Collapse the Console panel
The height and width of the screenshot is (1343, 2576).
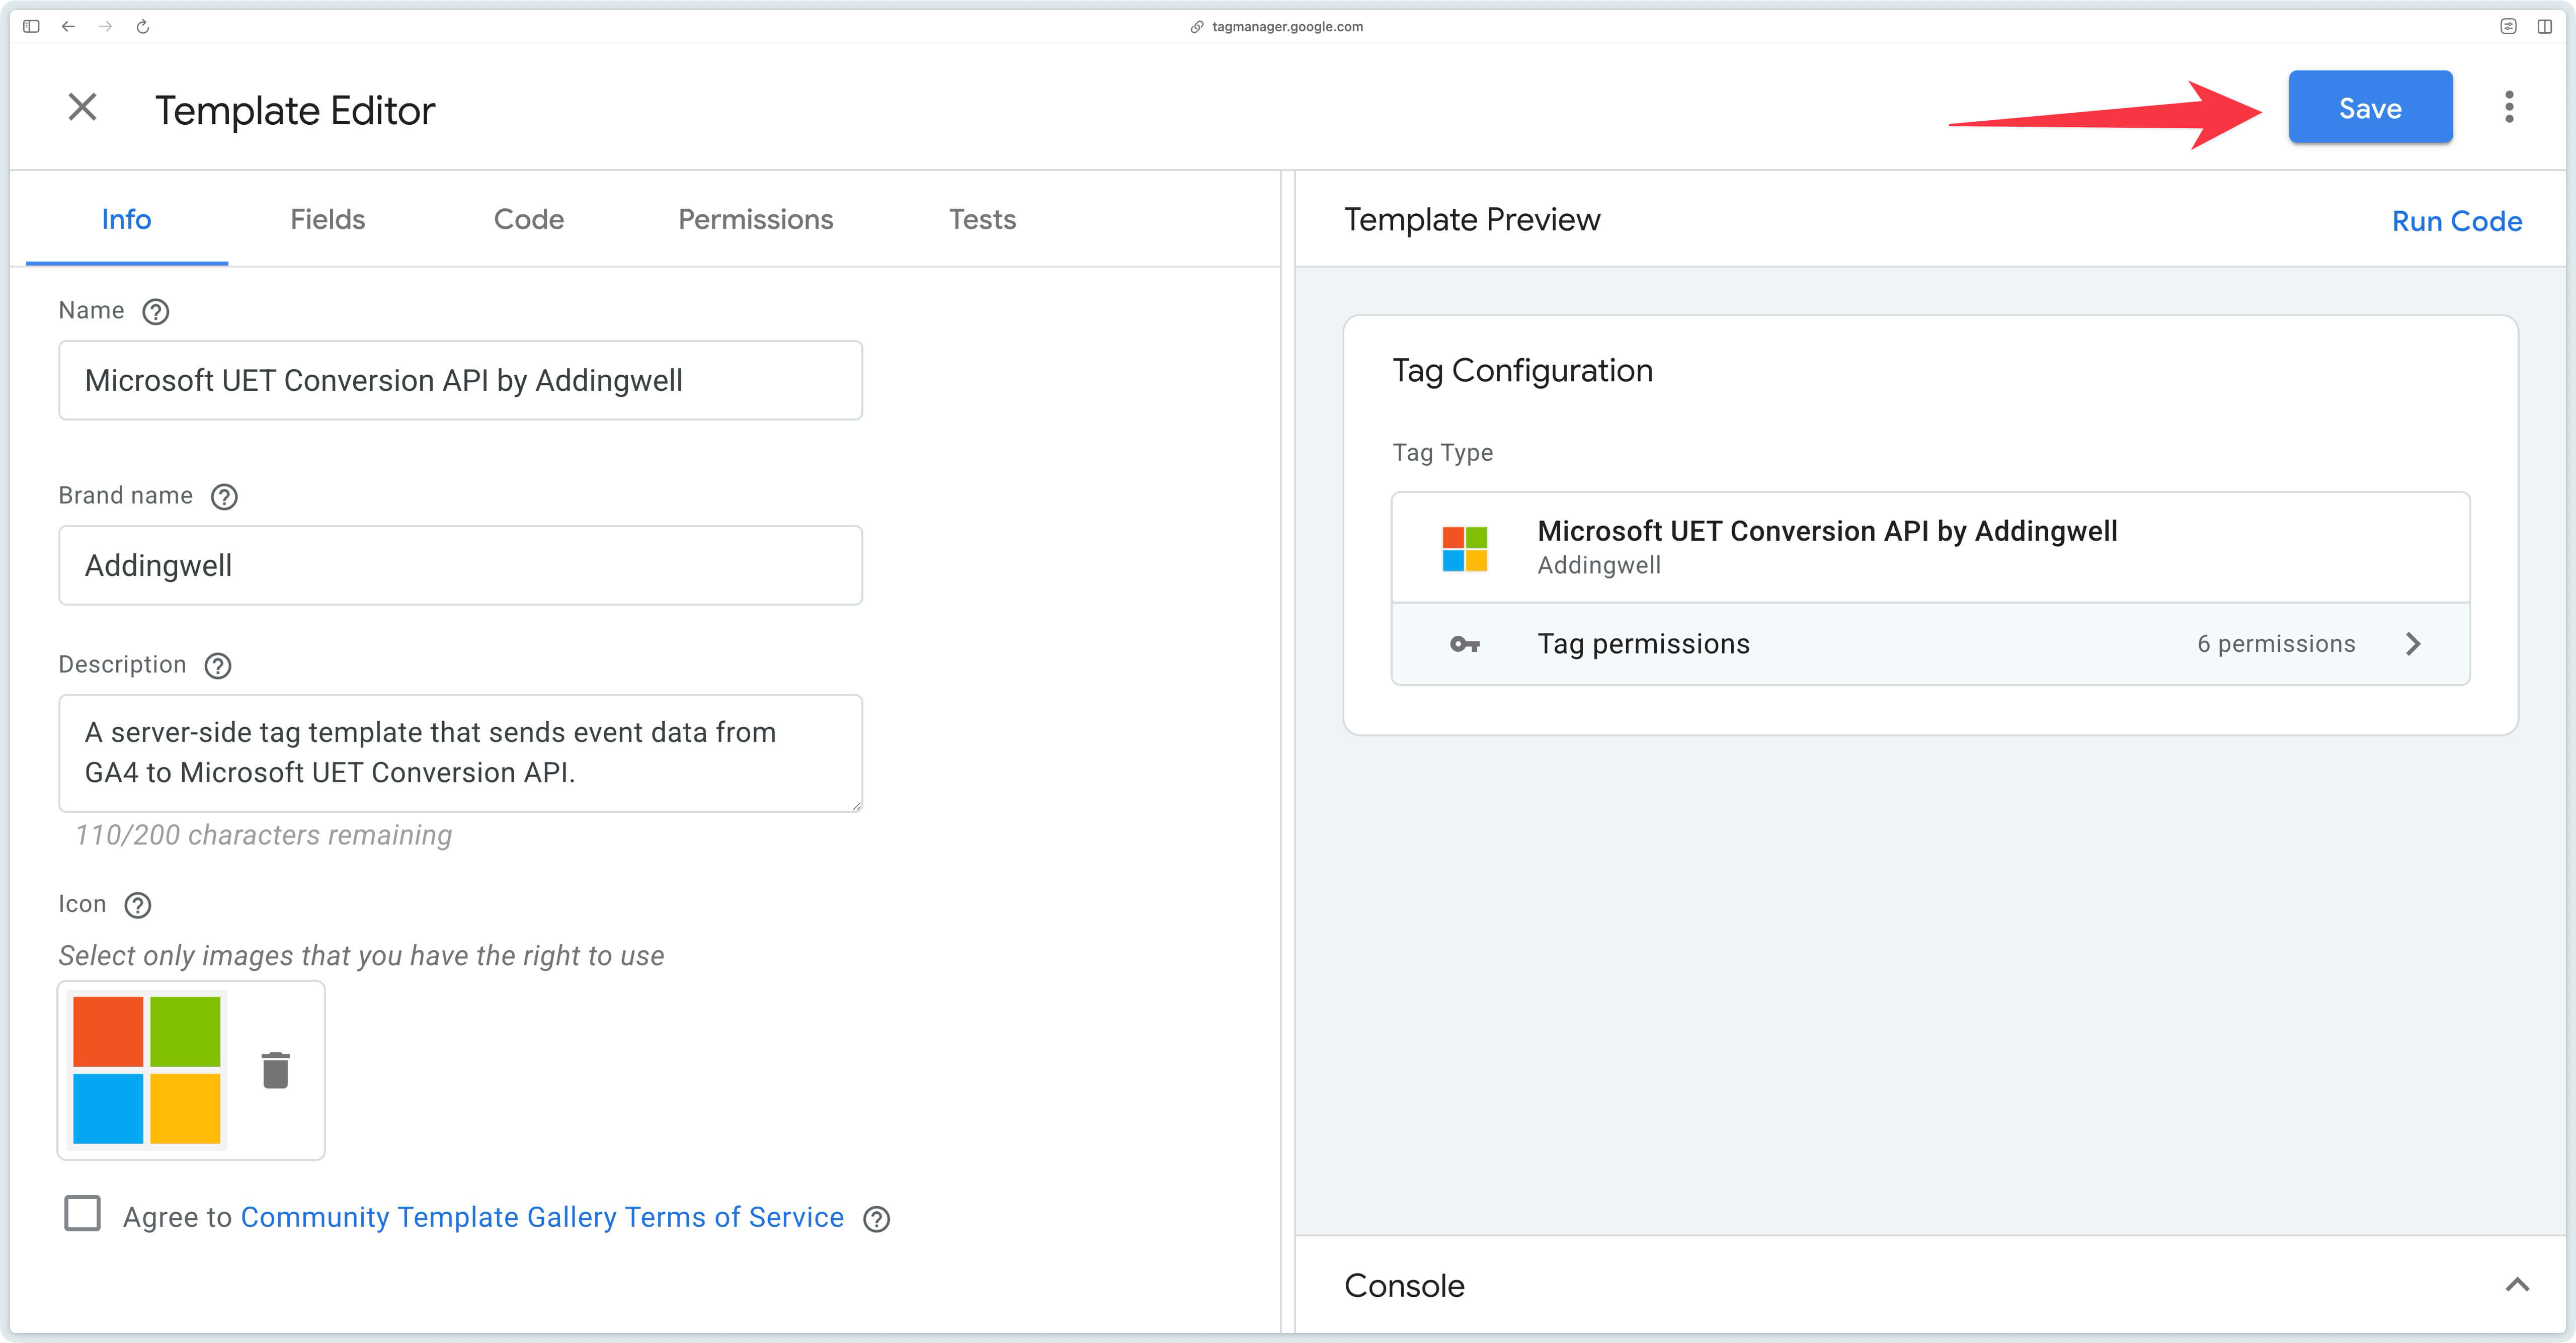pos(2516,1286)
